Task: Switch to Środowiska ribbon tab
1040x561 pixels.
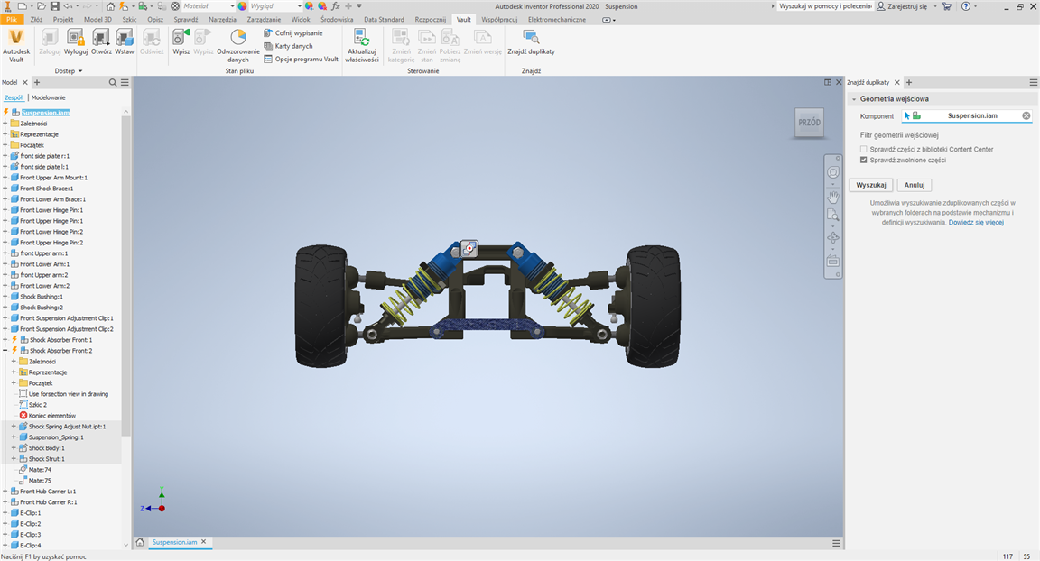Action: click(337, 19)
